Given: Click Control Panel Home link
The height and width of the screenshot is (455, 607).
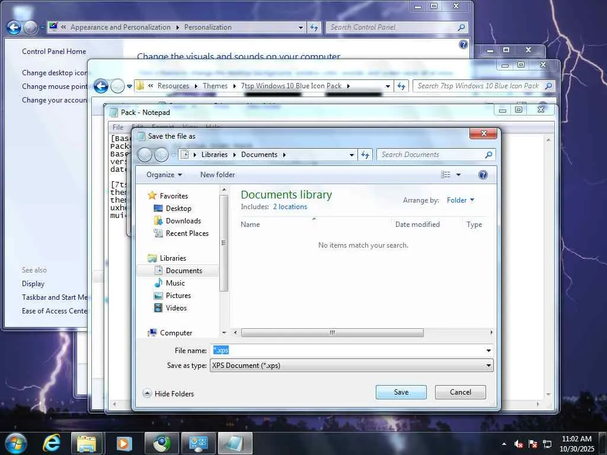Looking at the screenshot, I should point(54,51).
